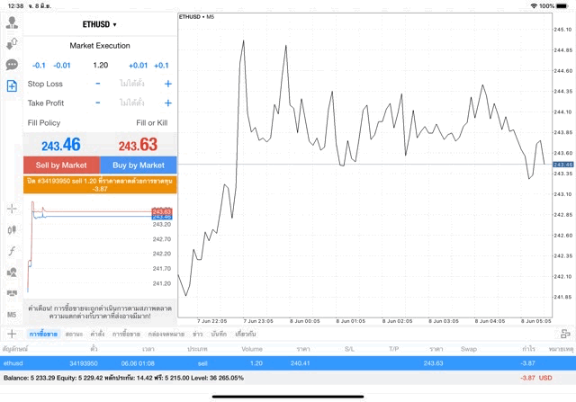Decrease volume by -0.1

pos(39,66)
